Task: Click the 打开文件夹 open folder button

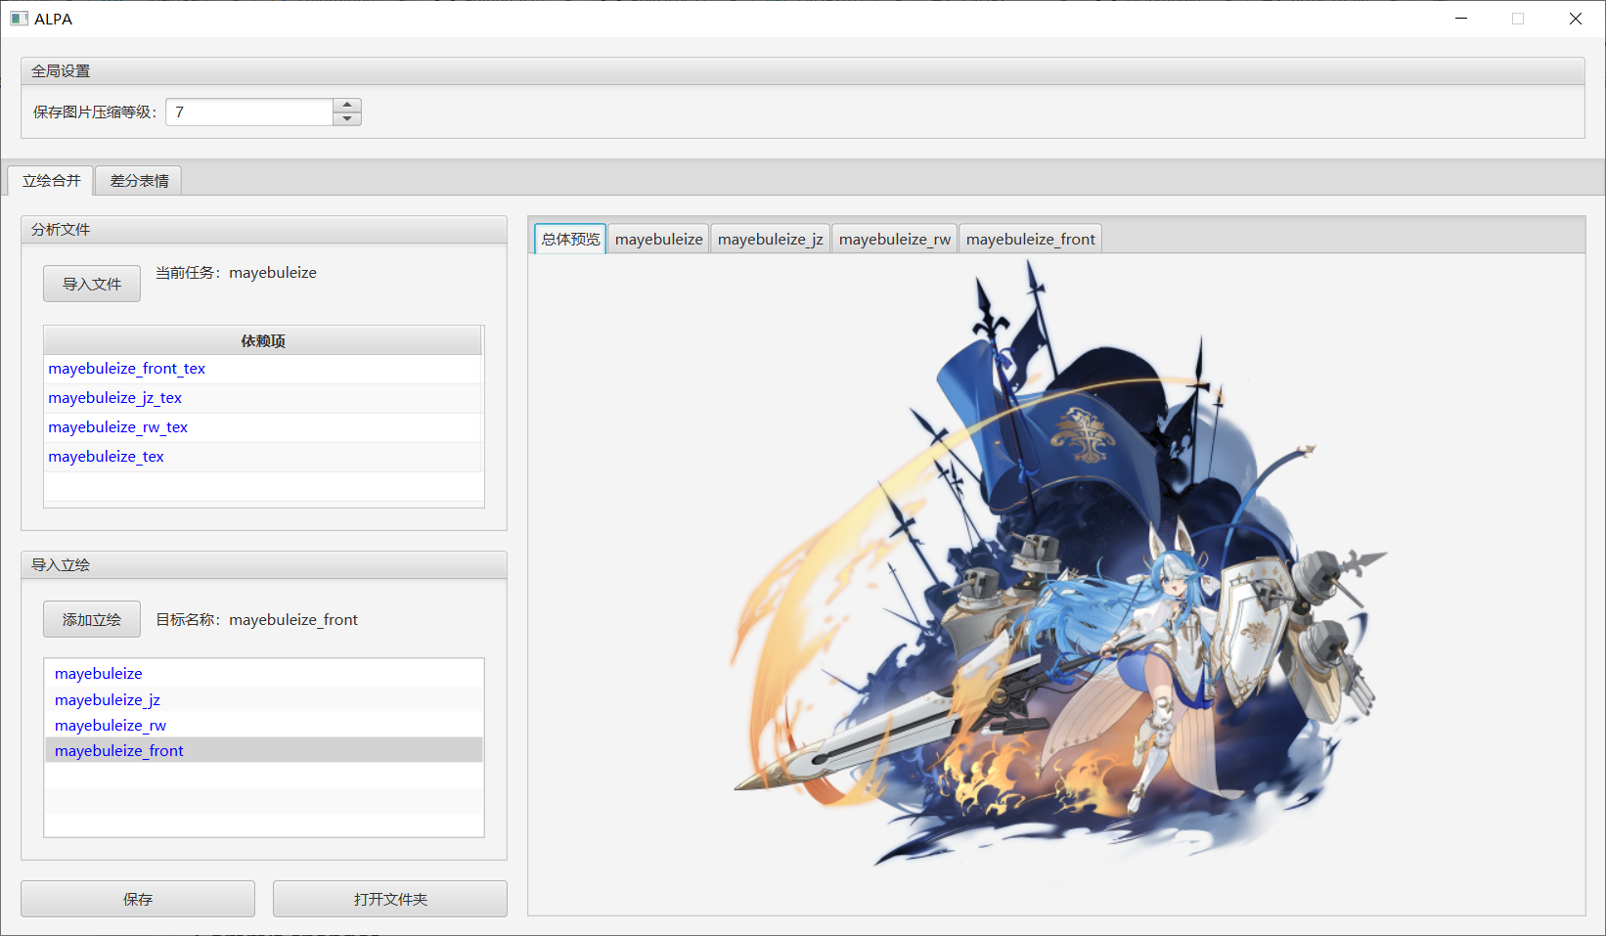Action: [x=389, y=898]
